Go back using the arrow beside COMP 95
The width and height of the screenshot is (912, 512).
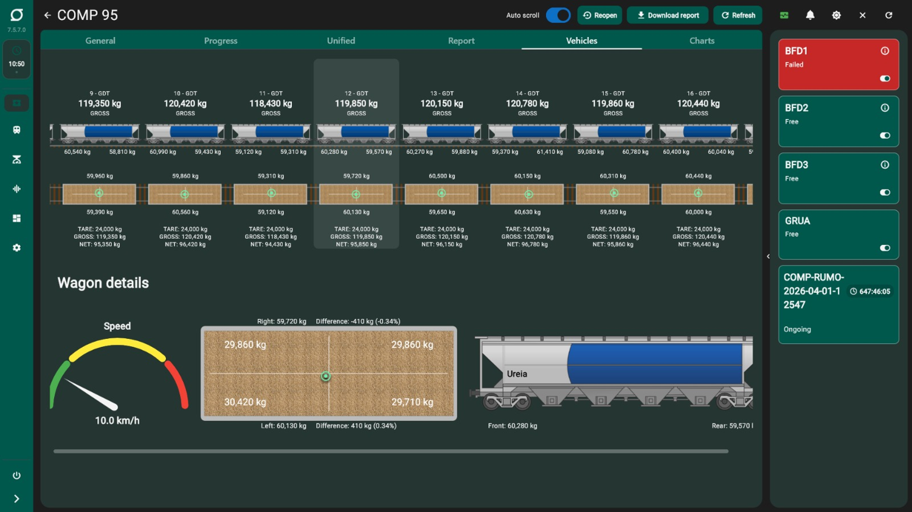[47, 15]
